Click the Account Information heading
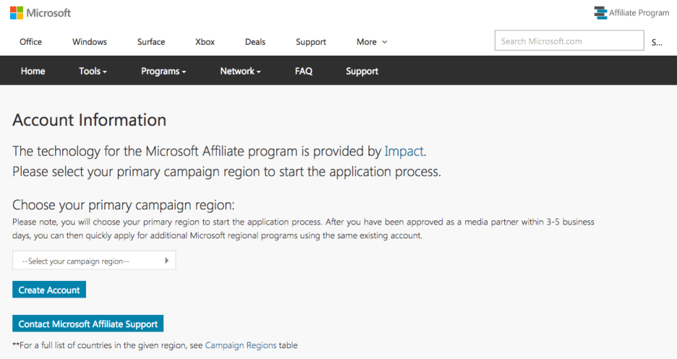Image resolution: width=677 pixels, height=359 pixels. tap(90, 120)
